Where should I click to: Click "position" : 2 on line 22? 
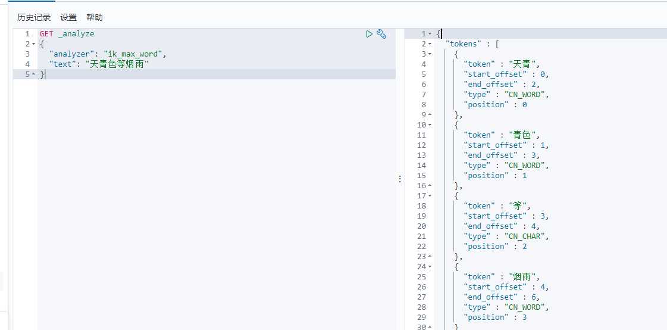(x=494, y=246)
